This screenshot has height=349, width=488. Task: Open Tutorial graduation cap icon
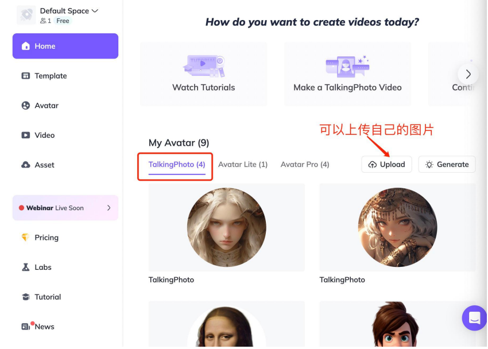point(26,297)
